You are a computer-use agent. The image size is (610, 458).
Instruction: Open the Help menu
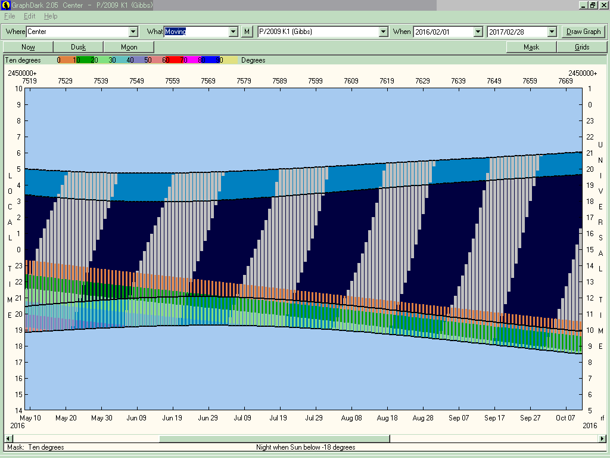[x=51, y=16]
